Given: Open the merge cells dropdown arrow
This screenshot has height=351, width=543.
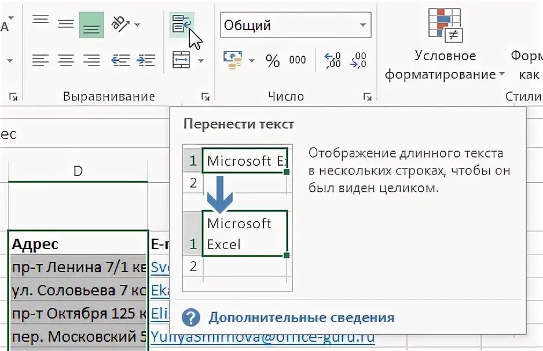Looking at the screenshot, I should pyautogui.click(x=201, y=61).
